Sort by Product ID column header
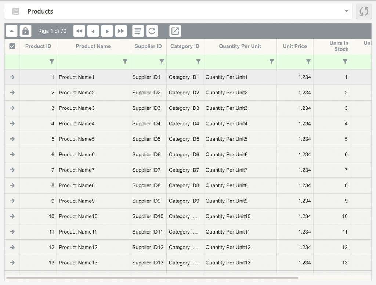Image resolution: width=376 pixels, height=285 pixels. [x=38, y=46]
